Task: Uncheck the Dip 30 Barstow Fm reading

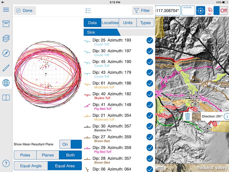Action: (x=150, y=126)
